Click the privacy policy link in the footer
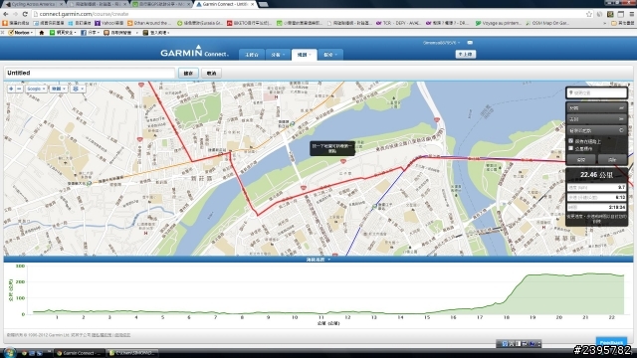This screenshot has height=358, width=637. click(102, 335)
